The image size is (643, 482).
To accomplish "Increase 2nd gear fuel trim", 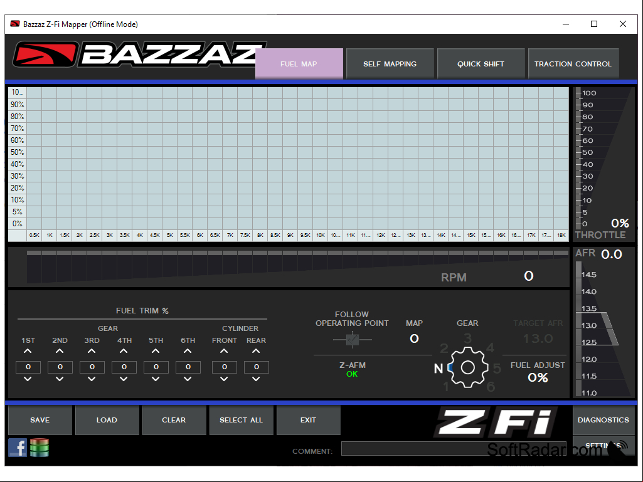I will coord(60,351).
